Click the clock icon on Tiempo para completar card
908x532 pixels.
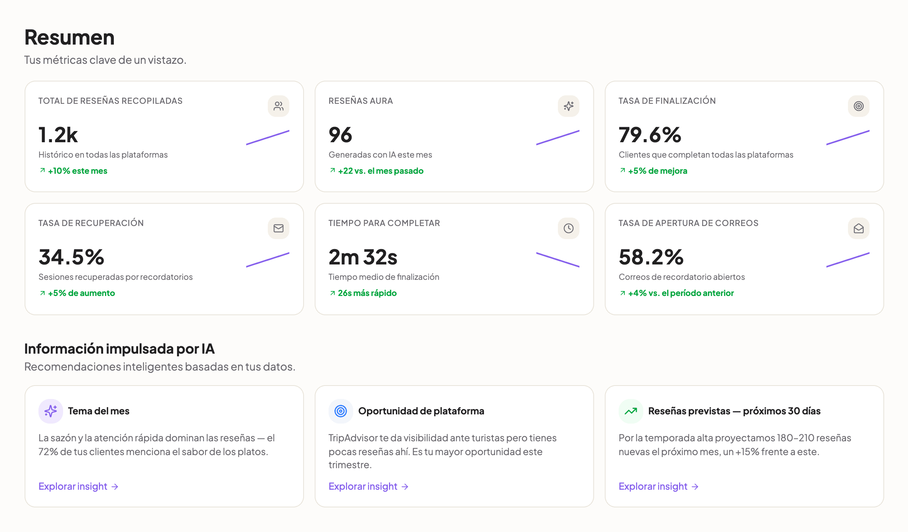[569, 228]
